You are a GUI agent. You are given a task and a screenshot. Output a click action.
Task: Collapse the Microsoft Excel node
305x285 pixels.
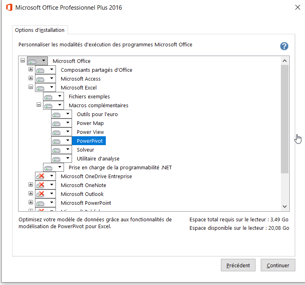31,87
